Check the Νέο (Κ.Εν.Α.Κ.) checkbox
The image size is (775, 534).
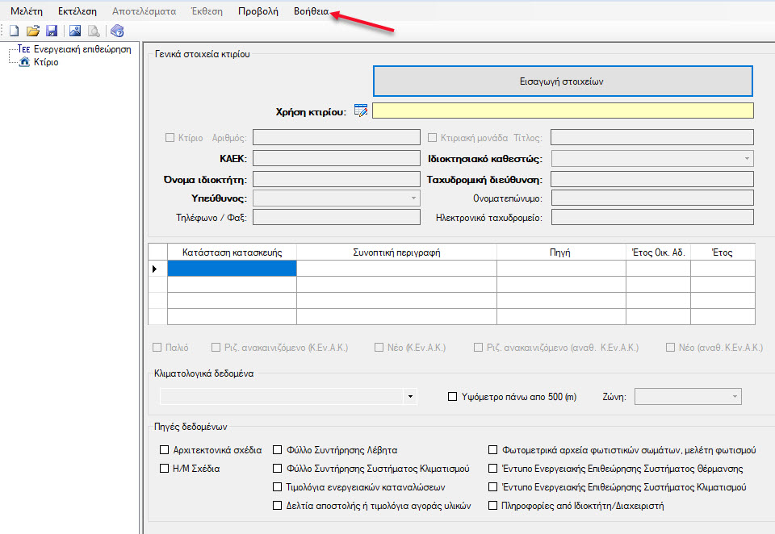coord(379,348)
